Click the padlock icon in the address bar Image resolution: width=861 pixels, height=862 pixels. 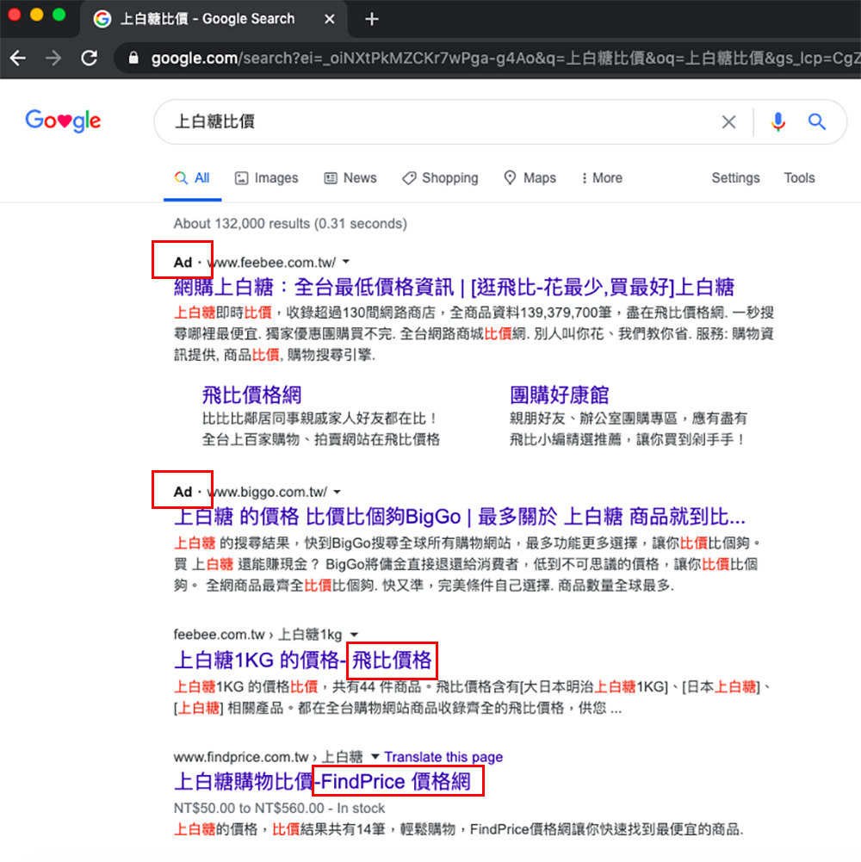(x=132, y=59)
